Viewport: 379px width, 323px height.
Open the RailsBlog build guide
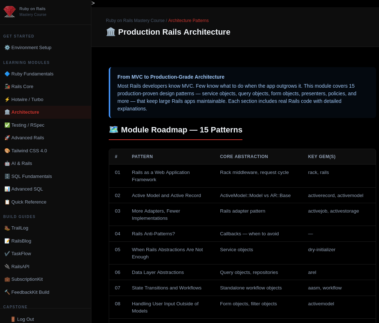click(46, 241)
